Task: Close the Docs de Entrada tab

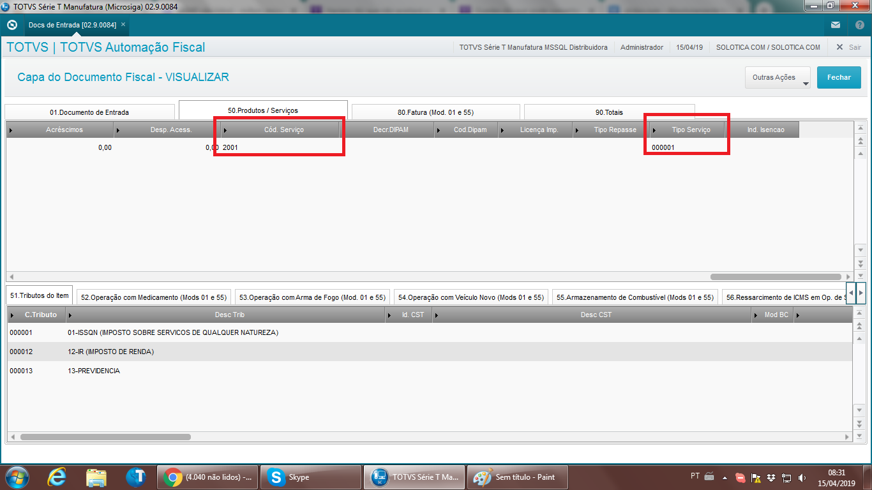Action: [123, 24]
